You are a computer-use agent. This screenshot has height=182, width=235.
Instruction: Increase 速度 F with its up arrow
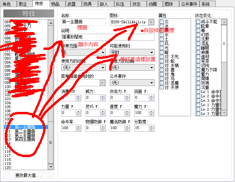coord(127,112)
